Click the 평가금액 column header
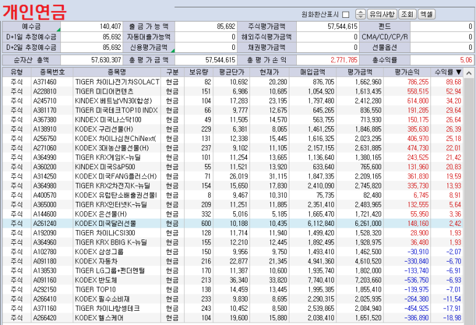Screen dimensions: 476x325 pyautogui.click(x=360, y=72)
